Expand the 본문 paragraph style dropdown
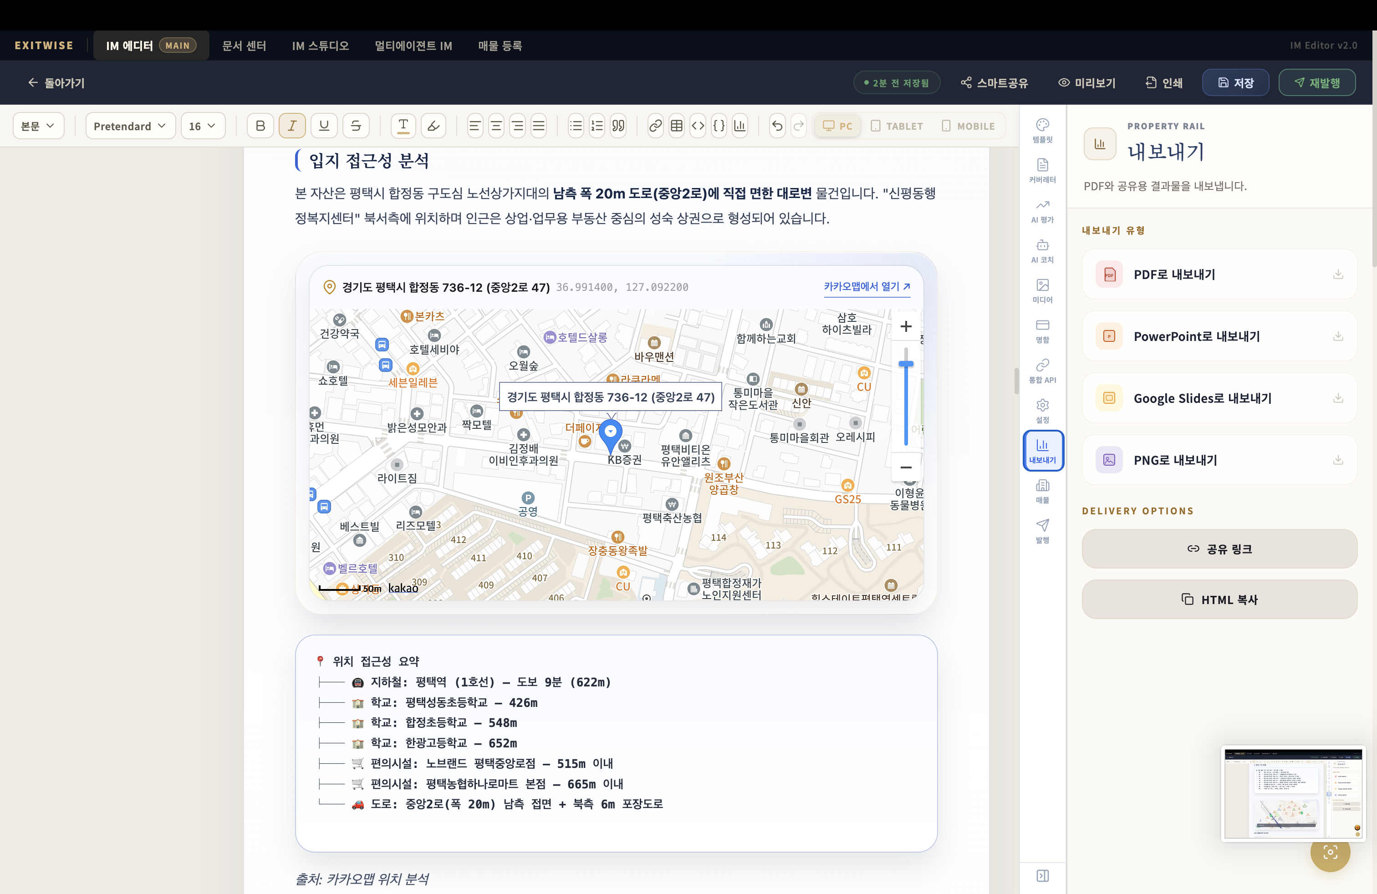Screen dimensions: 1377x894 point(38,126)
